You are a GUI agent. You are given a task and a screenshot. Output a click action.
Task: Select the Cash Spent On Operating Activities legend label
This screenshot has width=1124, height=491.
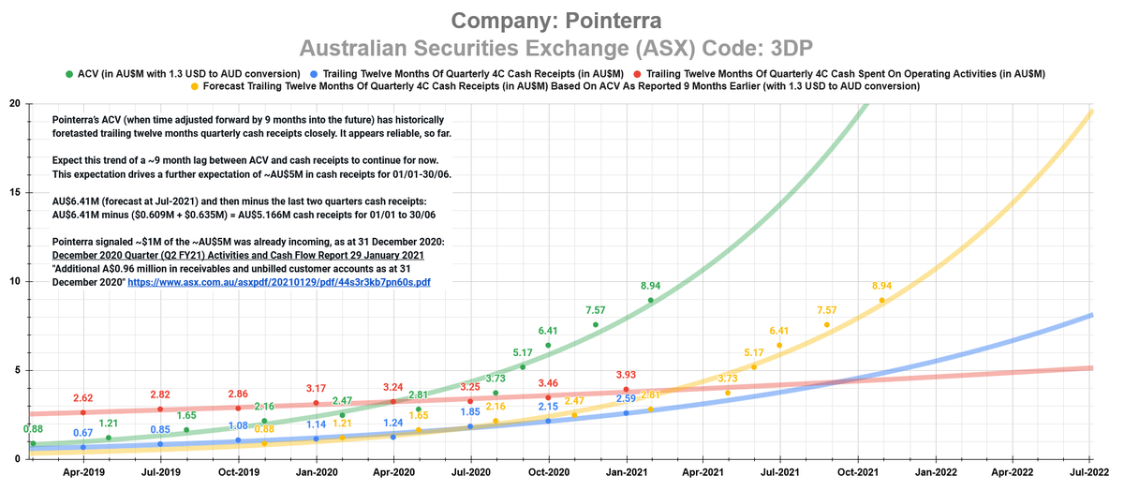(x=847, y=73)
